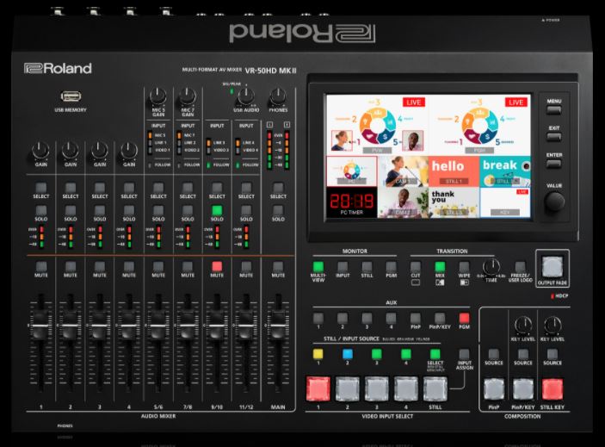Click the MIC 7 GAIN knob
The image size is (605, 447).
(x=188, y=96)
